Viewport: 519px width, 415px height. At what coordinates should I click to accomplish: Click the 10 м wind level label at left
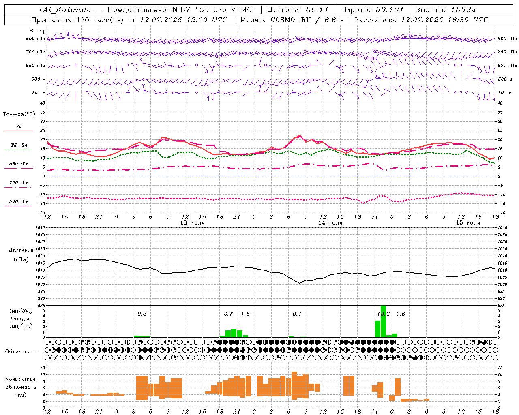39,92
